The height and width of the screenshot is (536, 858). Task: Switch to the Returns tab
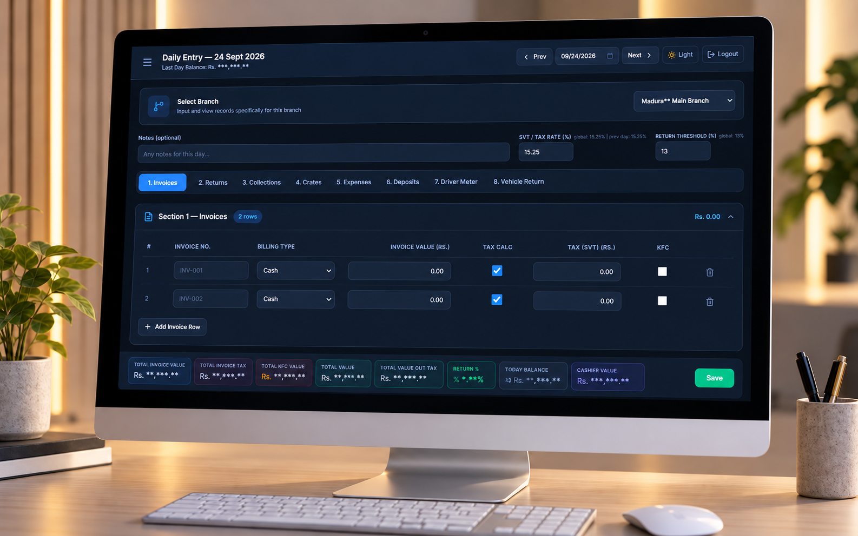pyautogui.click(x=213, y=183)
